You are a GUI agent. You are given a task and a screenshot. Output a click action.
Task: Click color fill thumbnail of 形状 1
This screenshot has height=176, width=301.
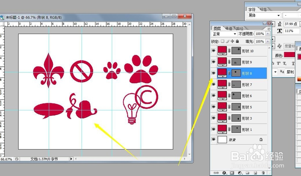click(222, 129)
